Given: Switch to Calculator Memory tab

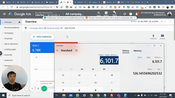Looking at the screenshot, I should 138,51.
